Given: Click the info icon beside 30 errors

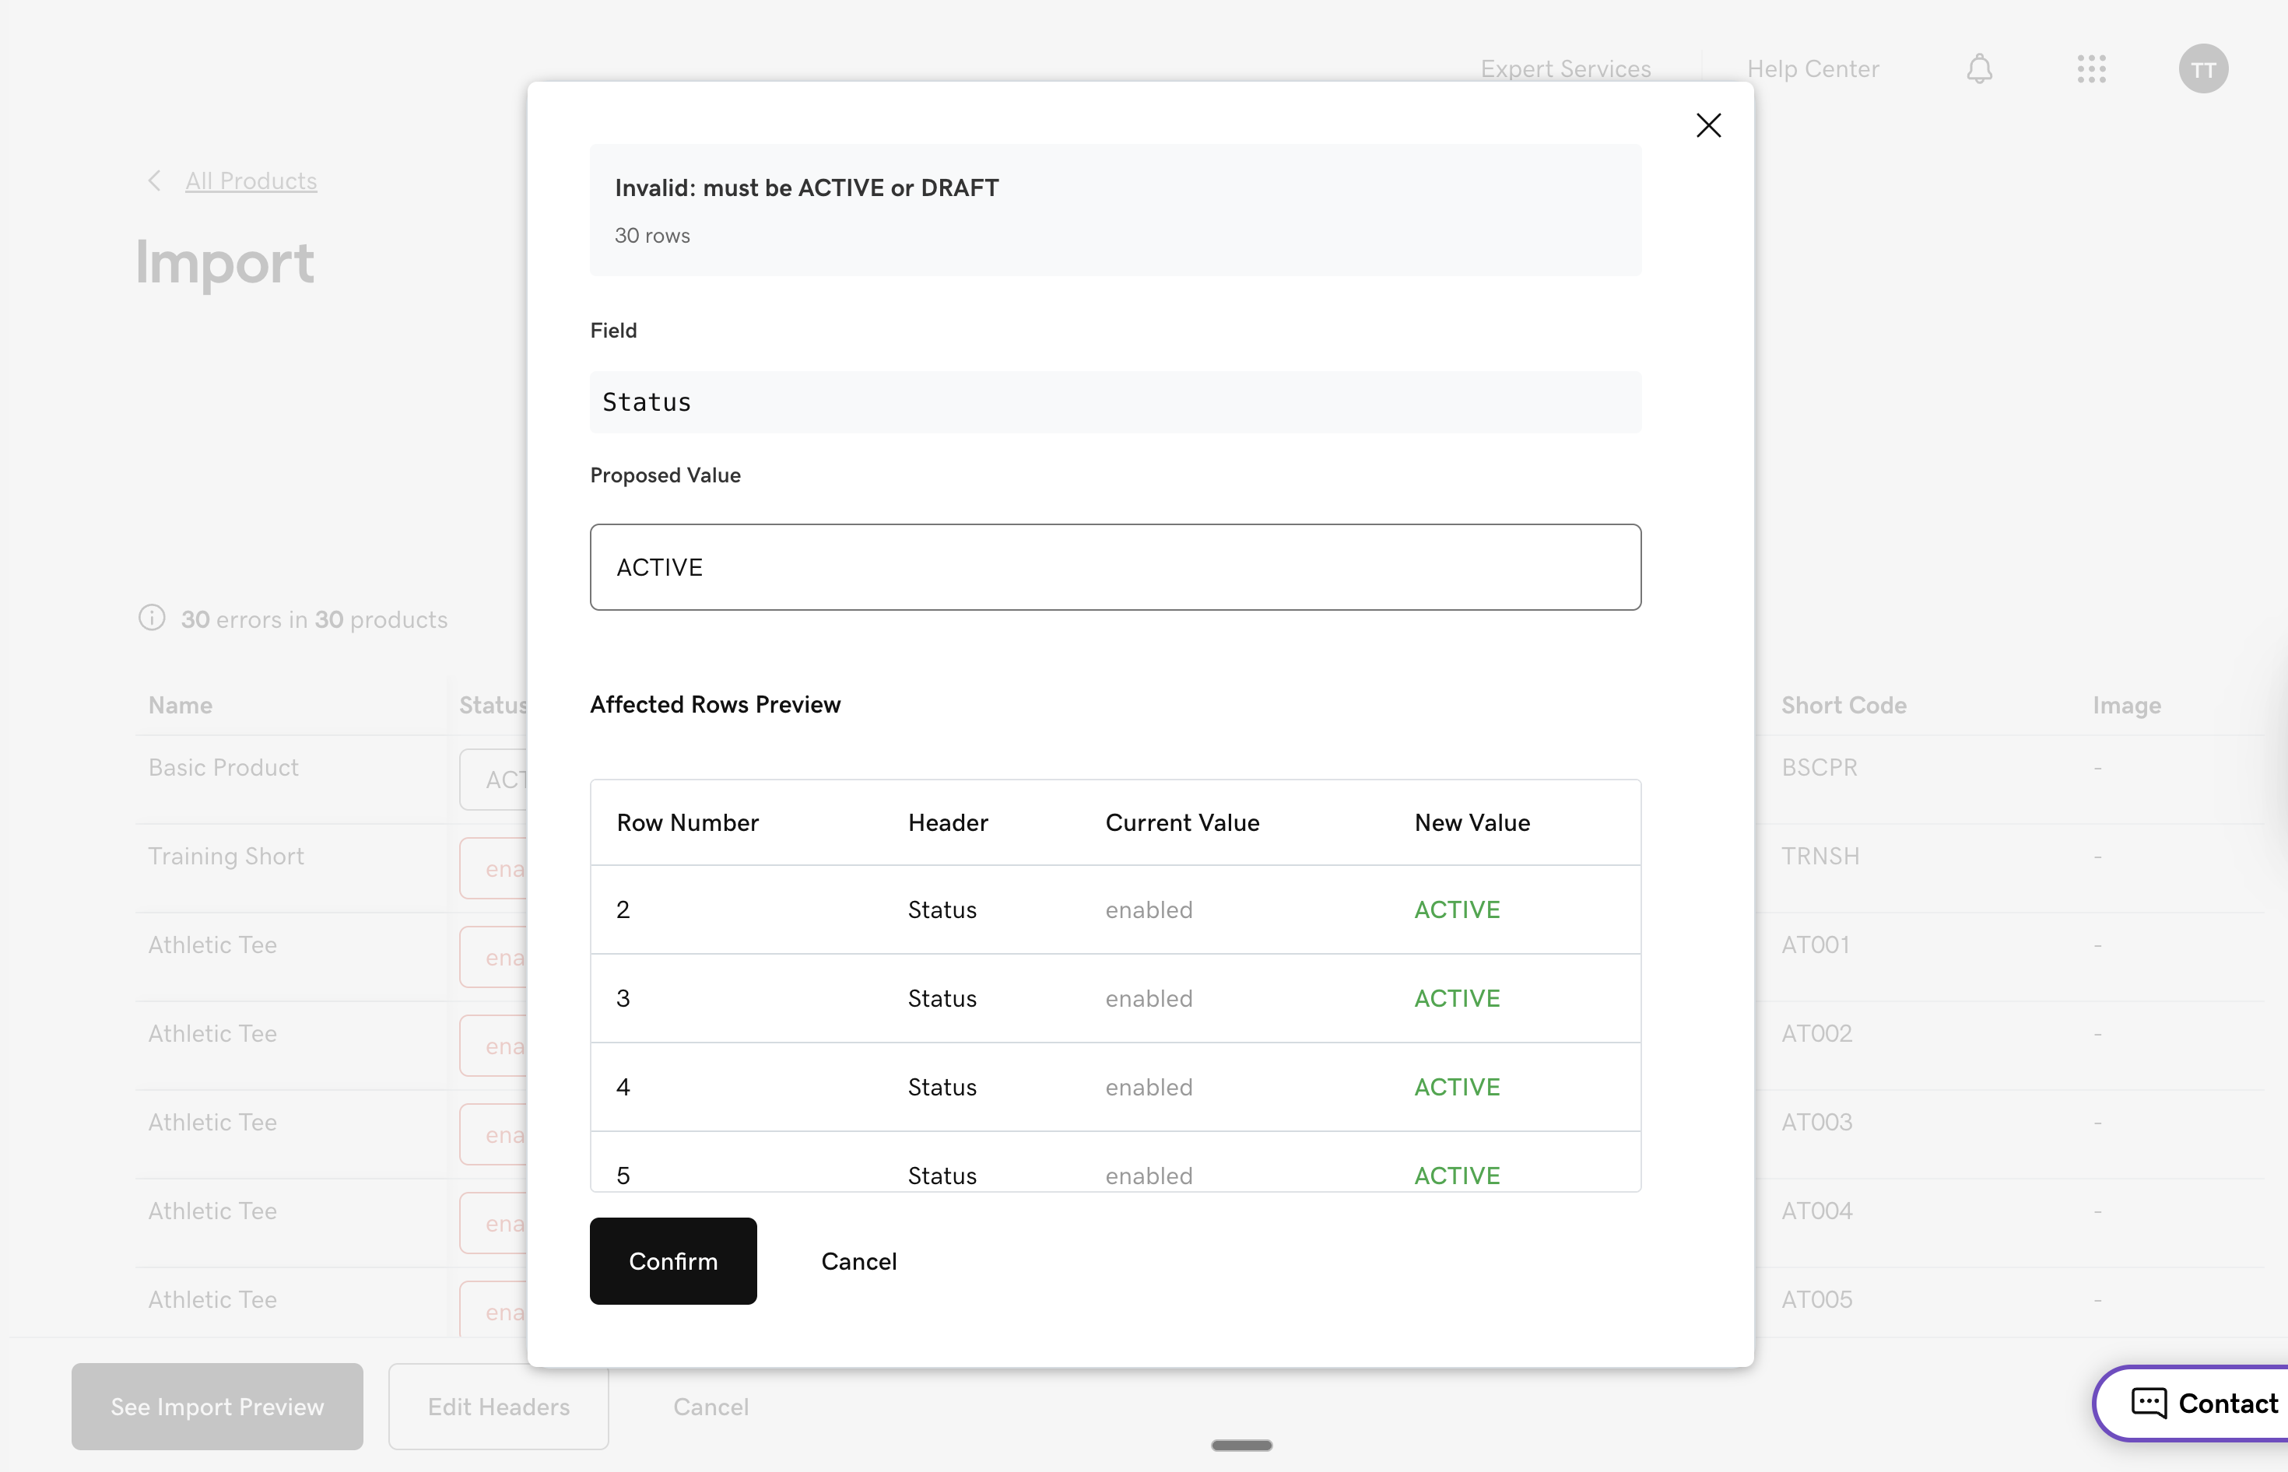Looking at the screenshot, I should point(152,619).
